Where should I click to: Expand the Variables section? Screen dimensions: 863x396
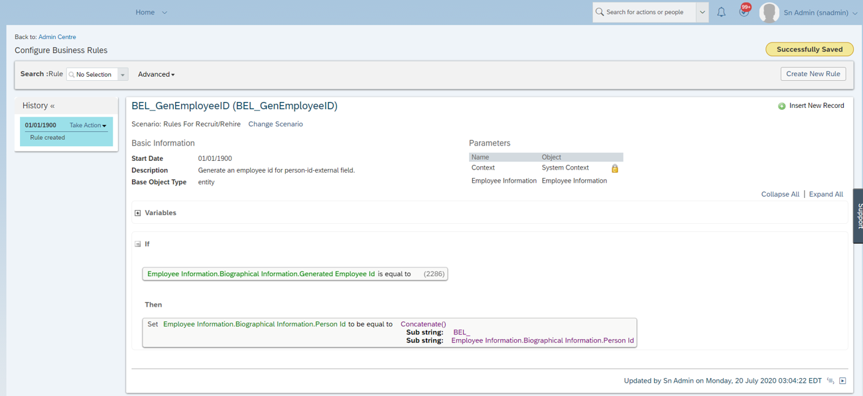pos(137,213)
